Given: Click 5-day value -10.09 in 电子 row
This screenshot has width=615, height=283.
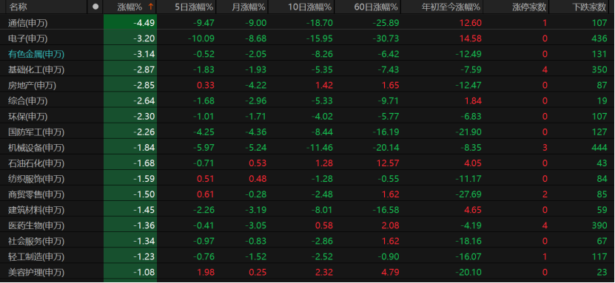Looking at the screenshot, I should tap(201, 38).
